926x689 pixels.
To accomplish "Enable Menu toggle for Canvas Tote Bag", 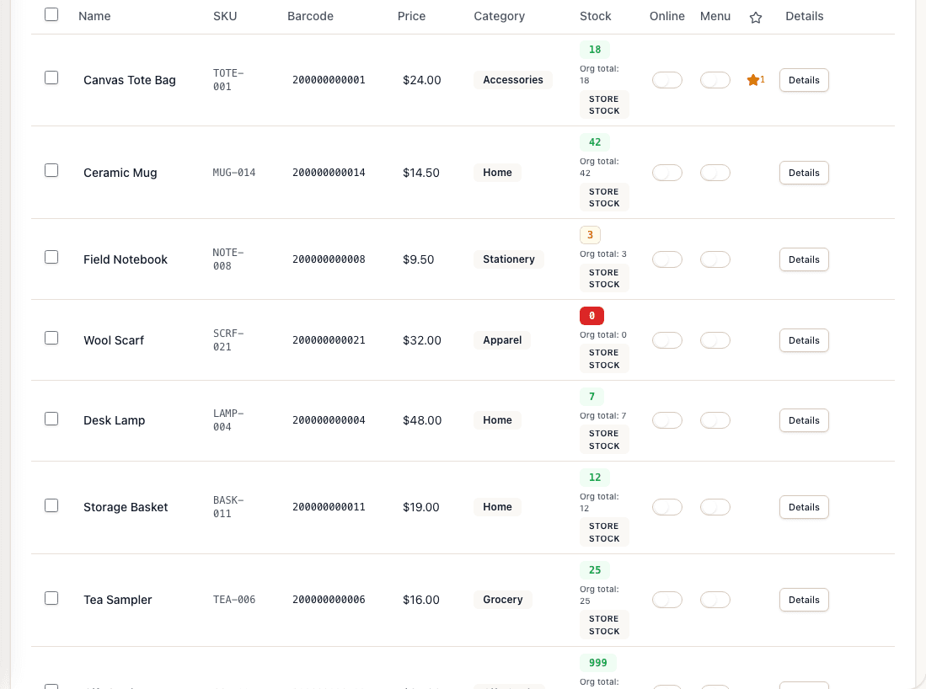I will click(715, 80).
